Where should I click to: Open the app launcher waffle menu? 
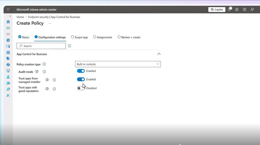click(8, 9)
